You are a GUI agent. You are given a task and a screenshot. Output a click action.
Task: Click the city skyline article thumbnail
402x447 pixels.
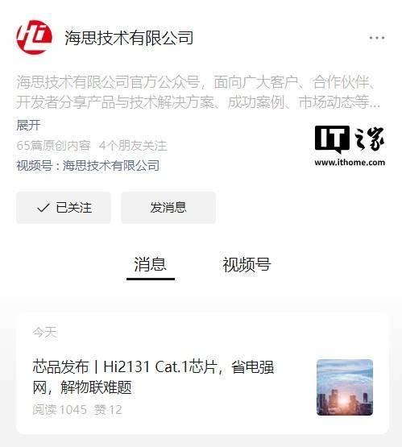(345, 387)
